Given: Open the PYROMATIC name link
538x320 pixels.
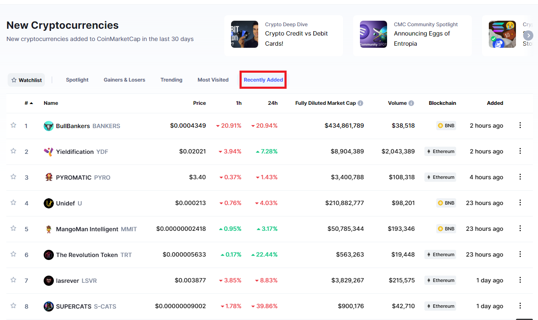Looking at the screenshot, I should tap(74, 178).
